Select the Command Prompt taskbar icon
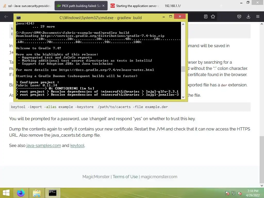This screenshot has height=198, width=264. [53, 193]
